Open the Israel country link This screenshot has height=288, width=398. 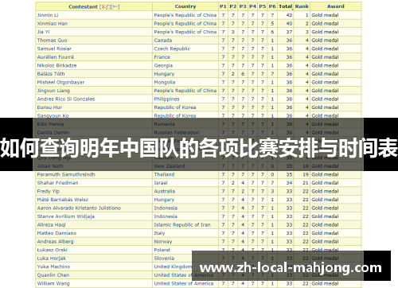point(161,183)
